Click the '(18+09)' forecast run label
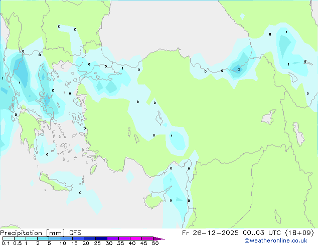Image resolution: width=318 pixels, height=245 pixels. pyautogui.click(x=299, y=233)
